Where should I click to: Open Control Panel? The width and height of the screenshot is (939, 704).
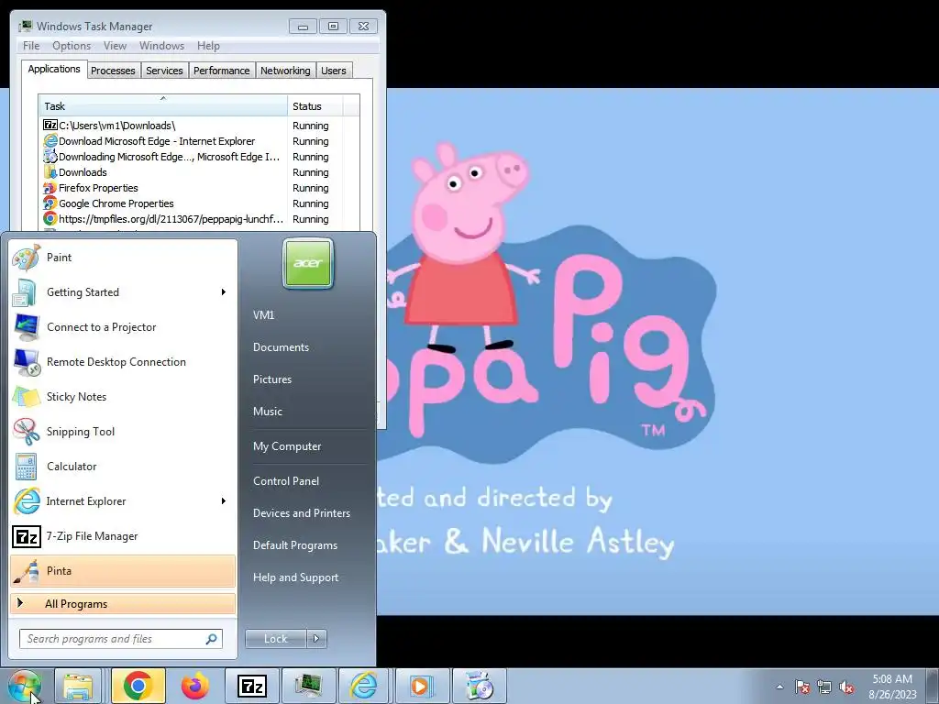286,480
